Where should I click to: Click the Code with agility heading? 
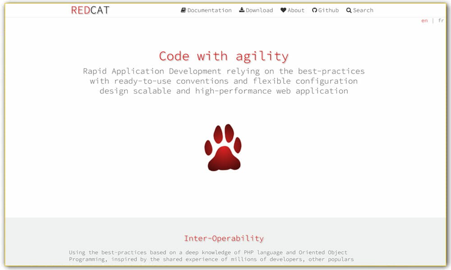(224, 56)
